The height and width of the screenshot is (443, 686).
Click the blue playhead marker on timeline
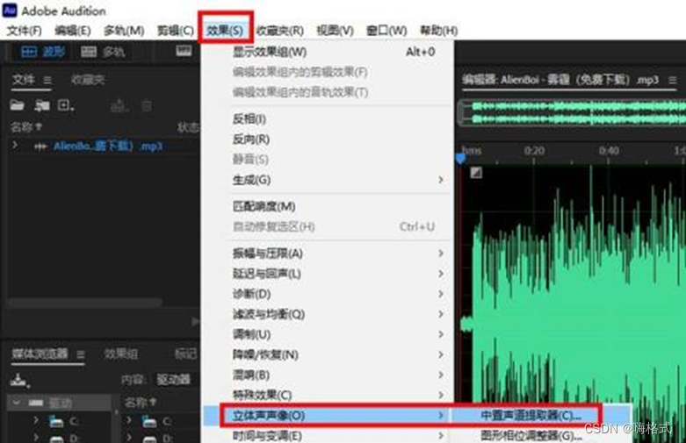click(460, 158)
